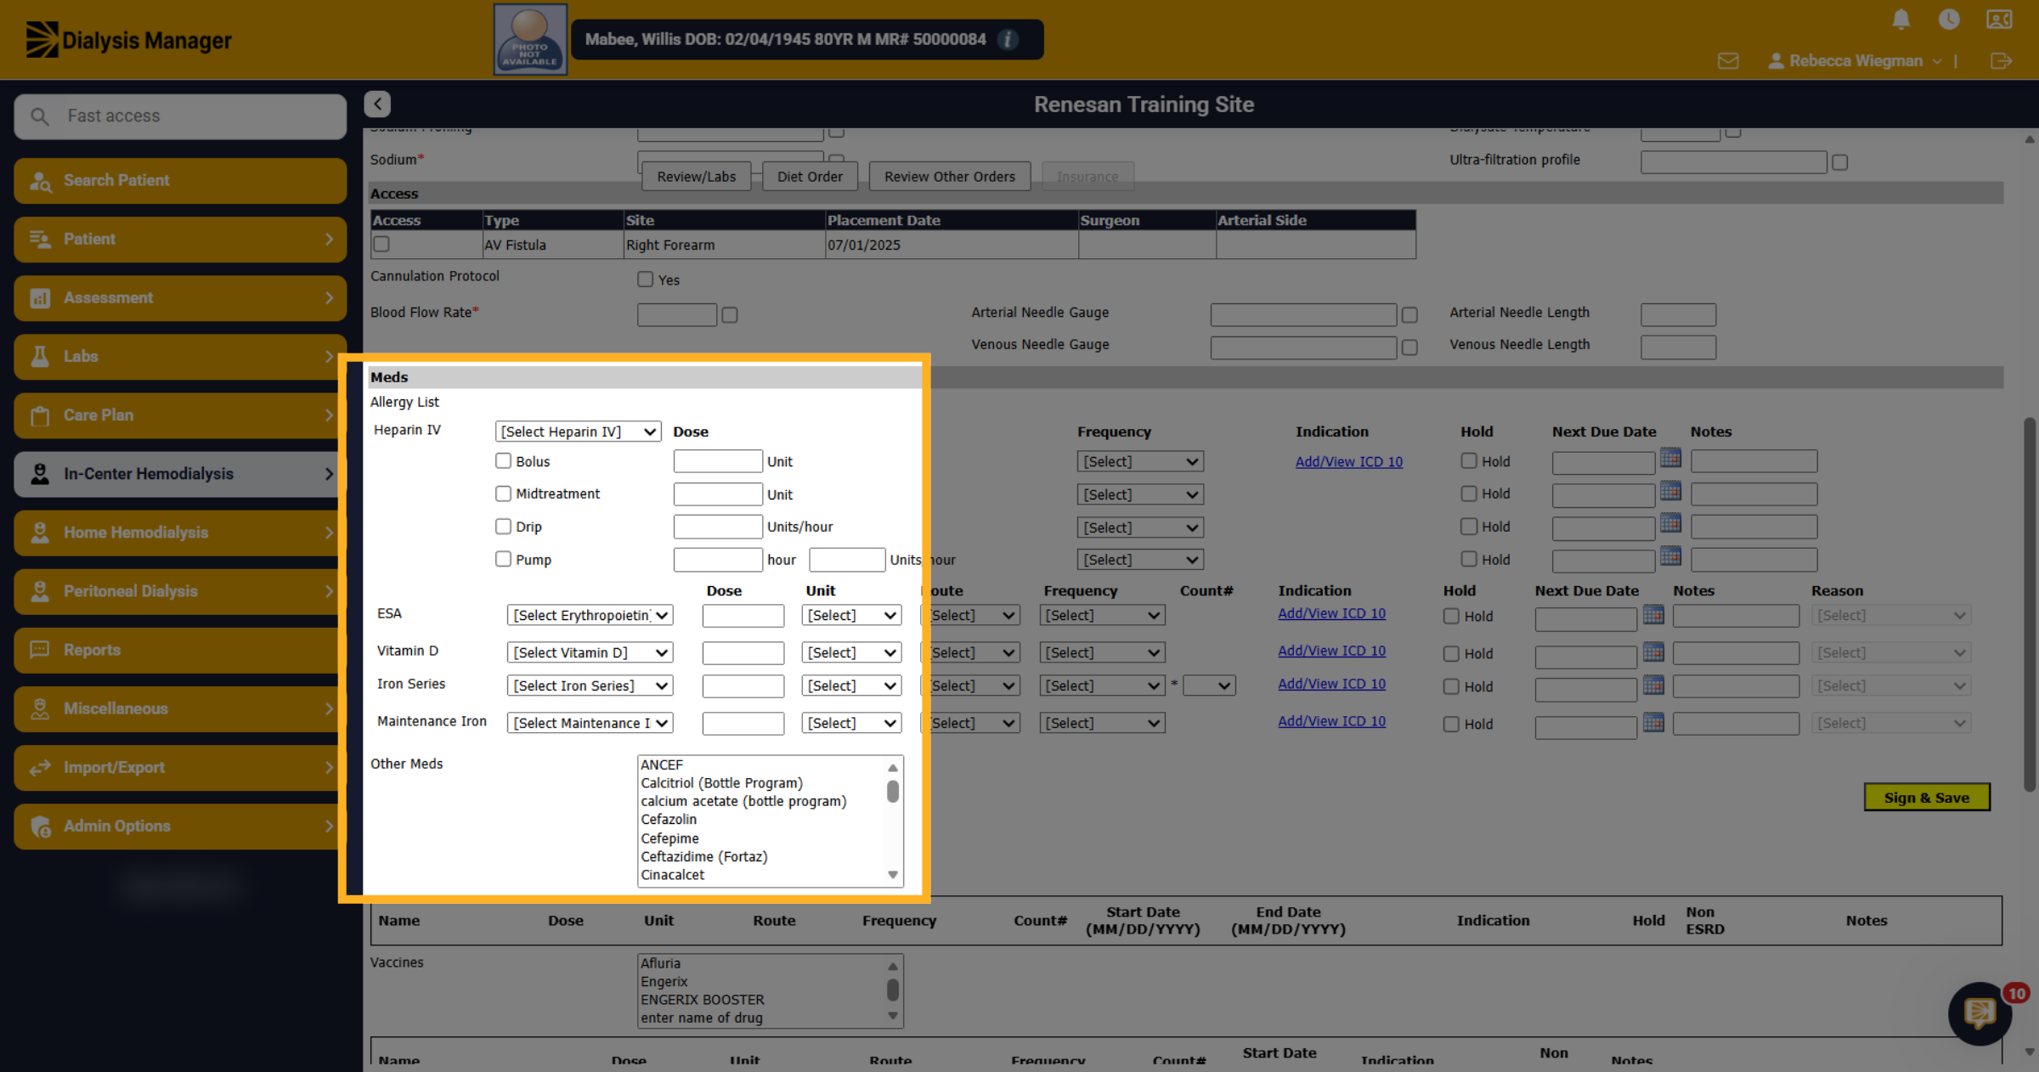Expand the Labs sidebar menu
The image size is (2039, 1072).
click(180, 356)
